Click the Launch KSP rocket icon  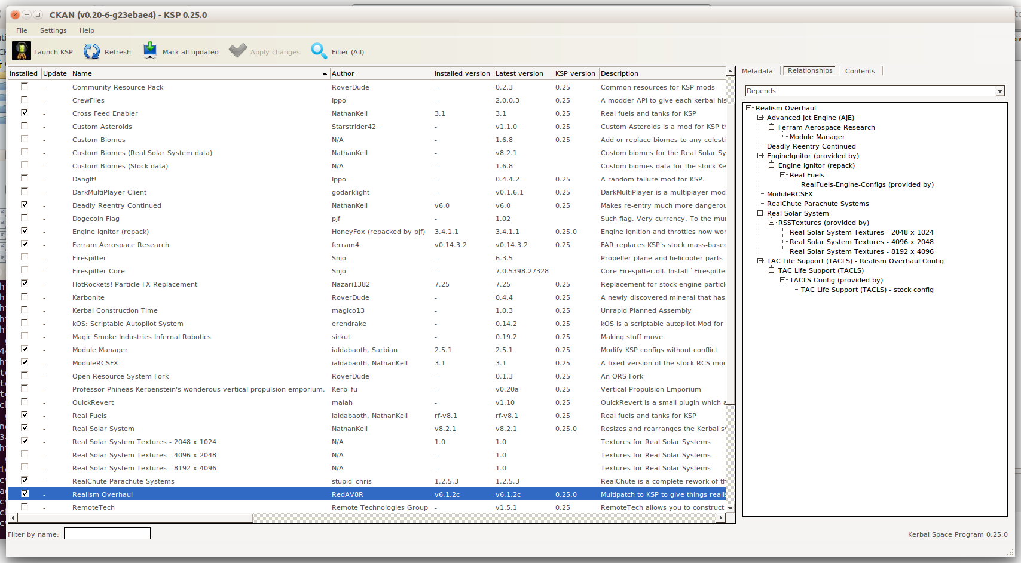pos(22,51)
